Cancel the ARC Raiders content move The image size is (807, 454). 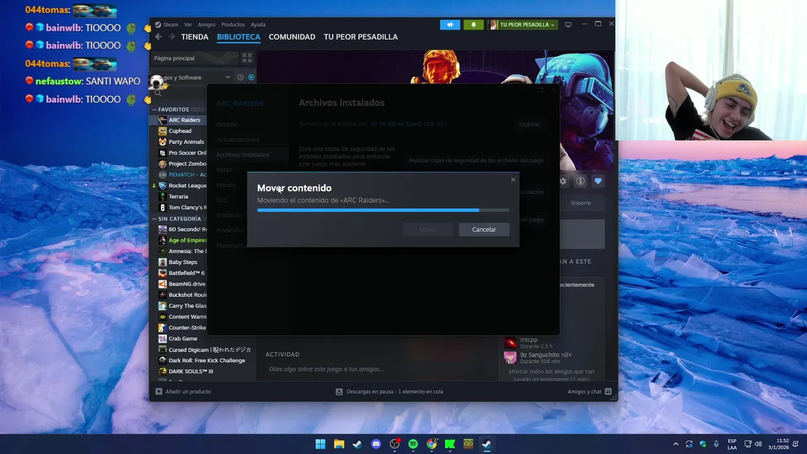(484, 230)
